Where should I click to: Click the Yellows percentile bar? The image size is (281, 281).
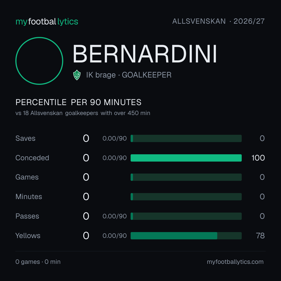coord(186,236)
